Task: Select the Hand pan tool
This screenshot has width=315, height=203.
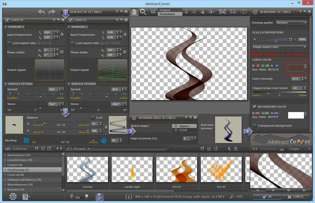Action: tap(134, 12)
